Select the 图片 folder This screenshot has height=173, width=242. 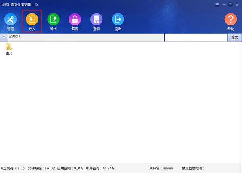coord(9,49)
